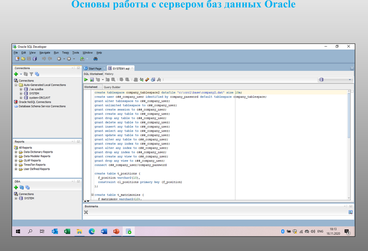Open the Team menu
The image size is (368, 251).
(x=66, y=53)
